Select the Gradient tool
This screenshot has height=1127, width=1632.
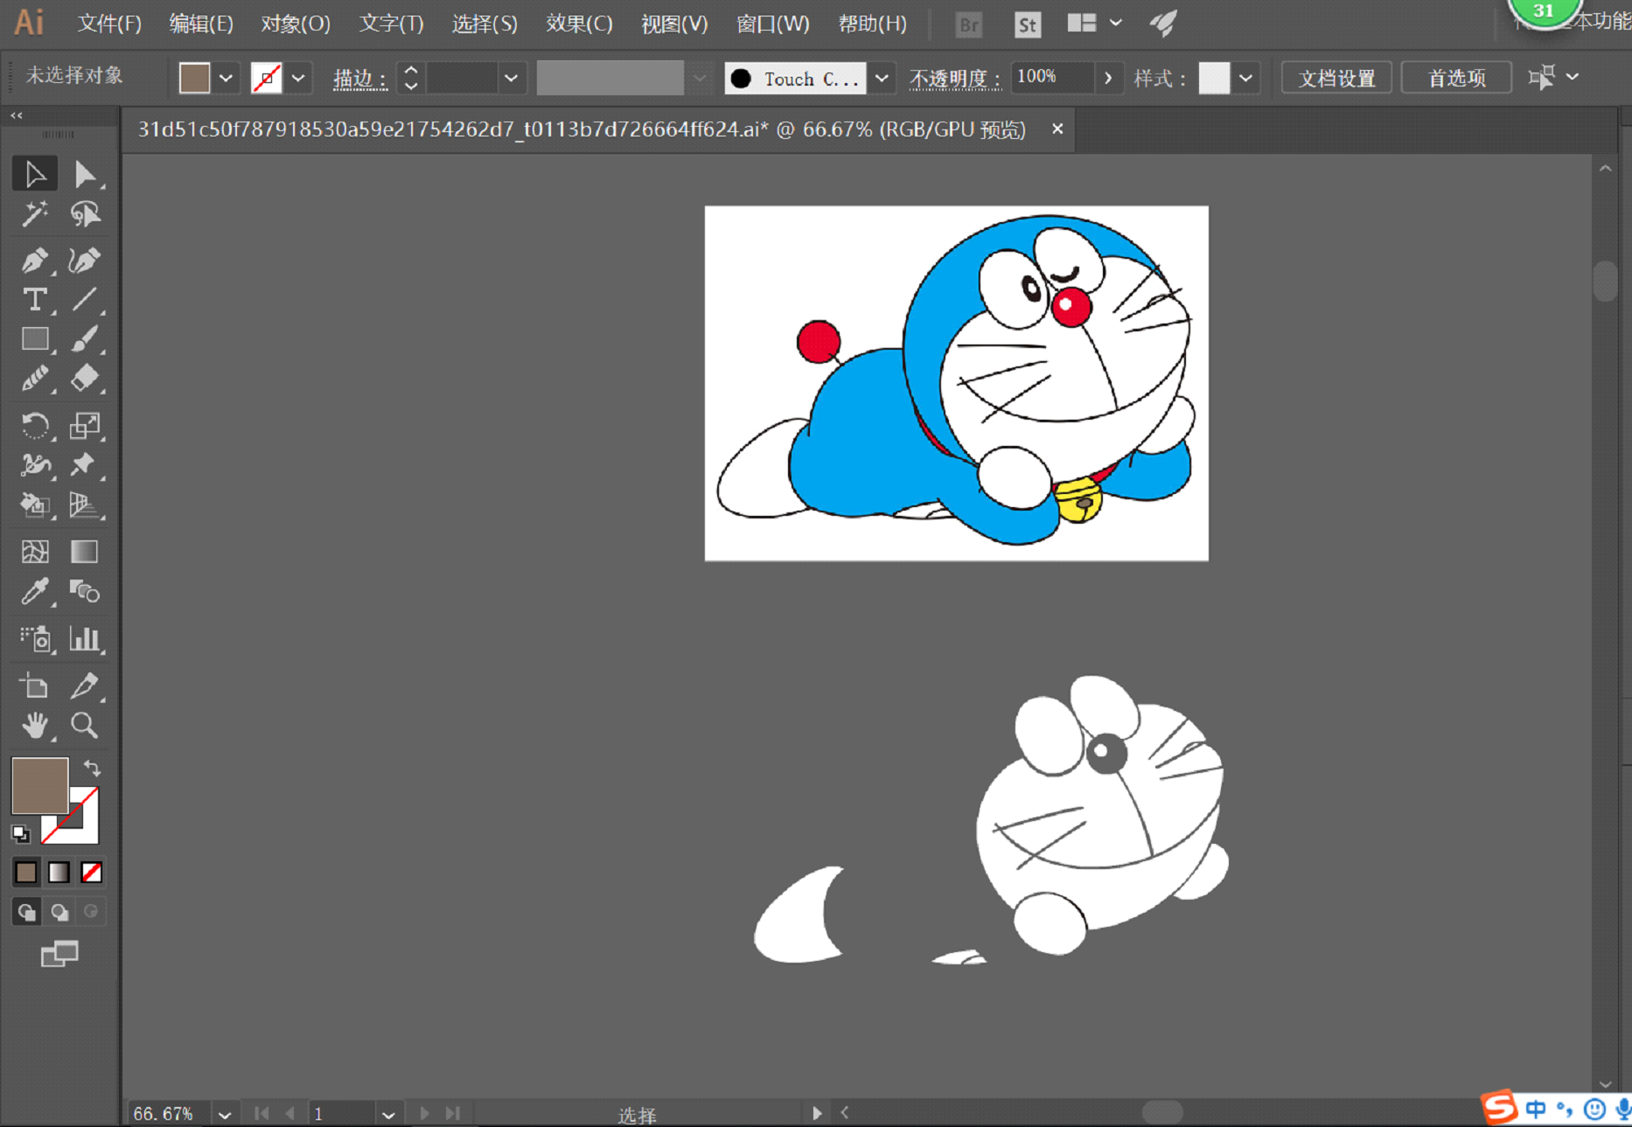(x=85, y=552)
